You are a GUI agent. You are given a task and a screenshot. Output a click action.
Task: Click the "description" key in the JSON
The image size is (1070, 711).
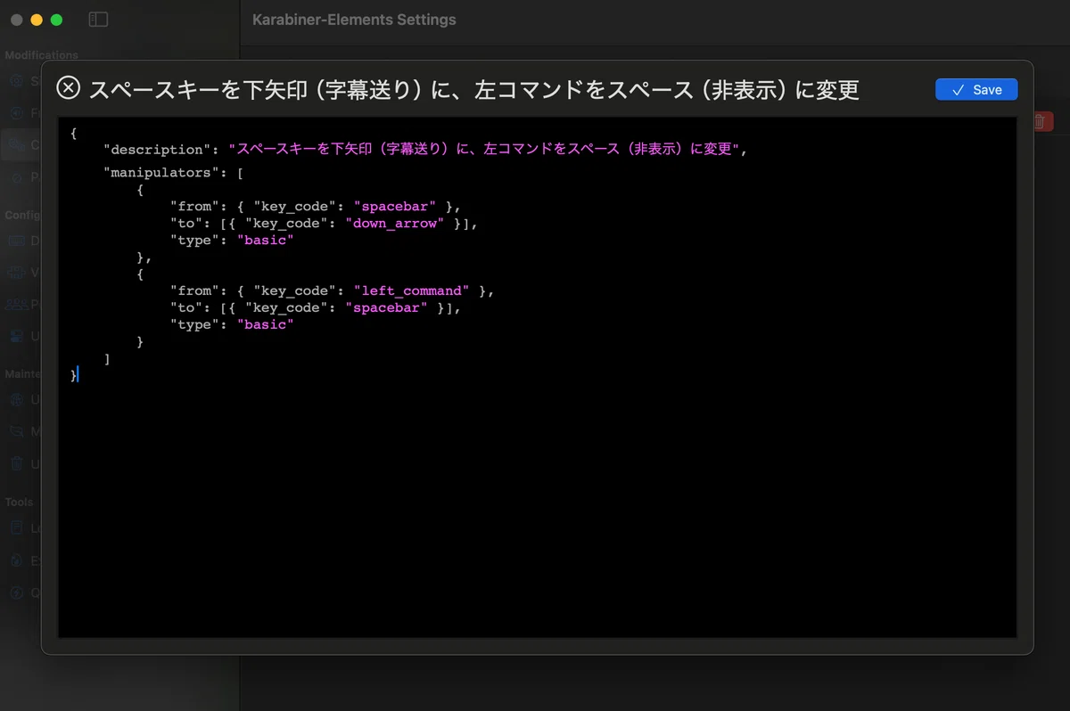[157, 150]
